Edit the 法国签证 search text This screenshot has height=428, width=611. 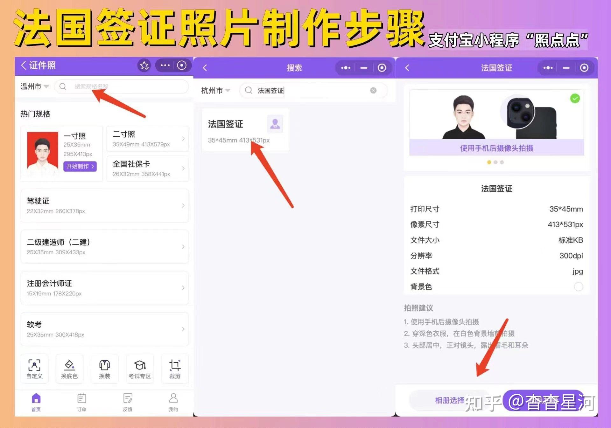[271, 91]
